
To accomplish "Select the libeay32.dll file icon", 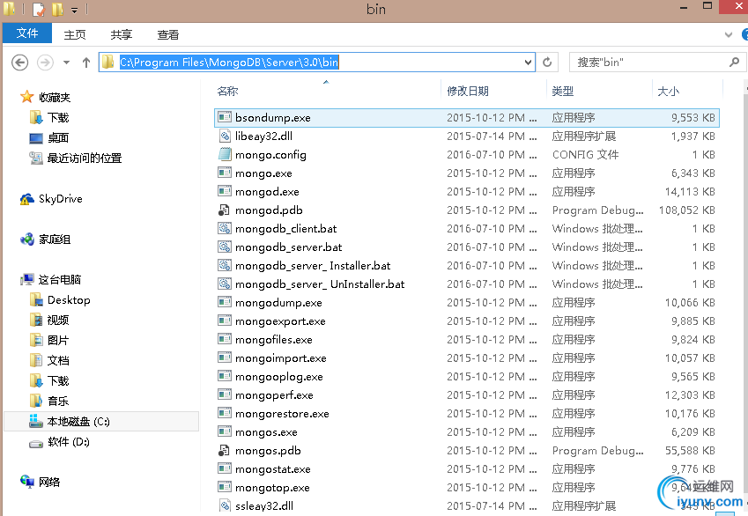I will click(x=224, y=136).
